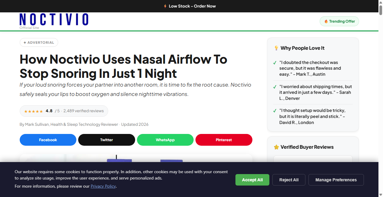Click the checkmark beside Mark T. testimonial
Screen dimensions: 383x197
[x=275, y=63]
